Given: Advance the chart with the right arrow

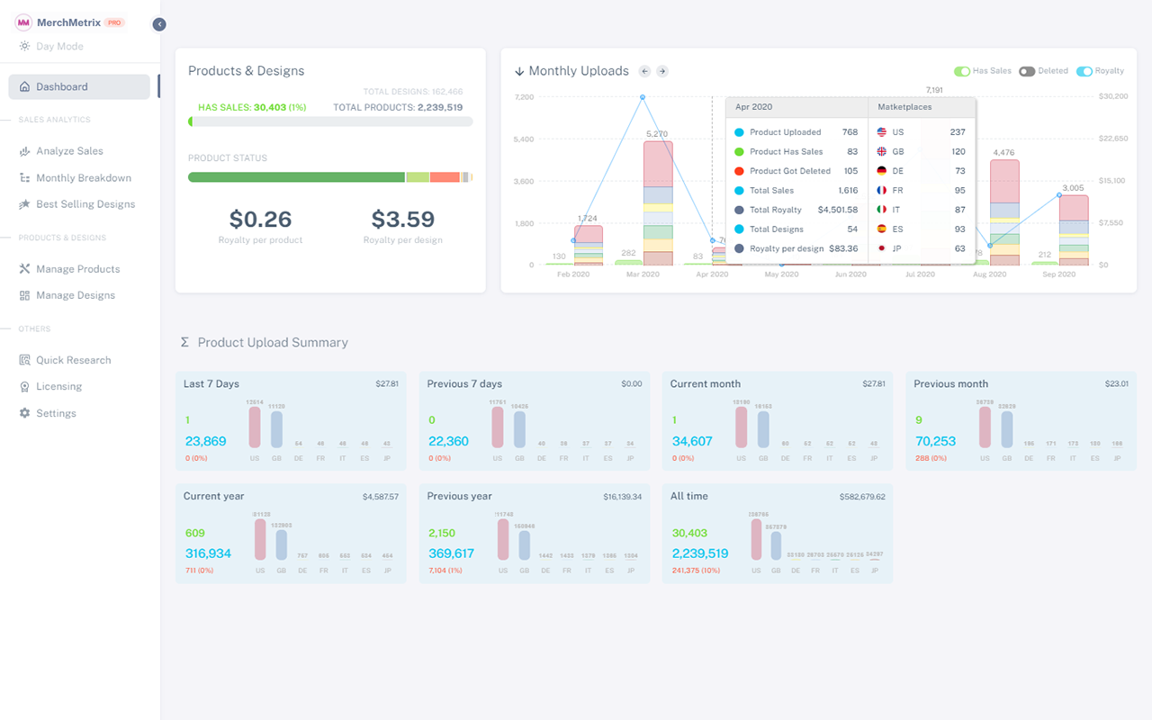Looking at the screenshot, I should pos(662,71).
